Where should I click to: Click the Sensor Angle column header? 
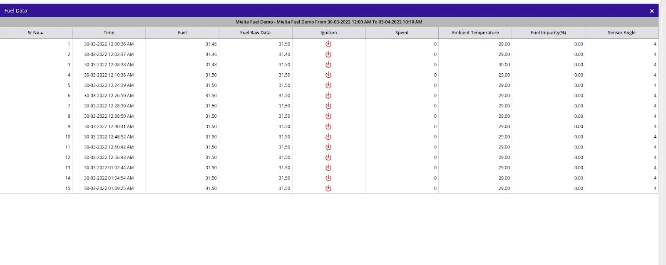(x=621, y=32)
